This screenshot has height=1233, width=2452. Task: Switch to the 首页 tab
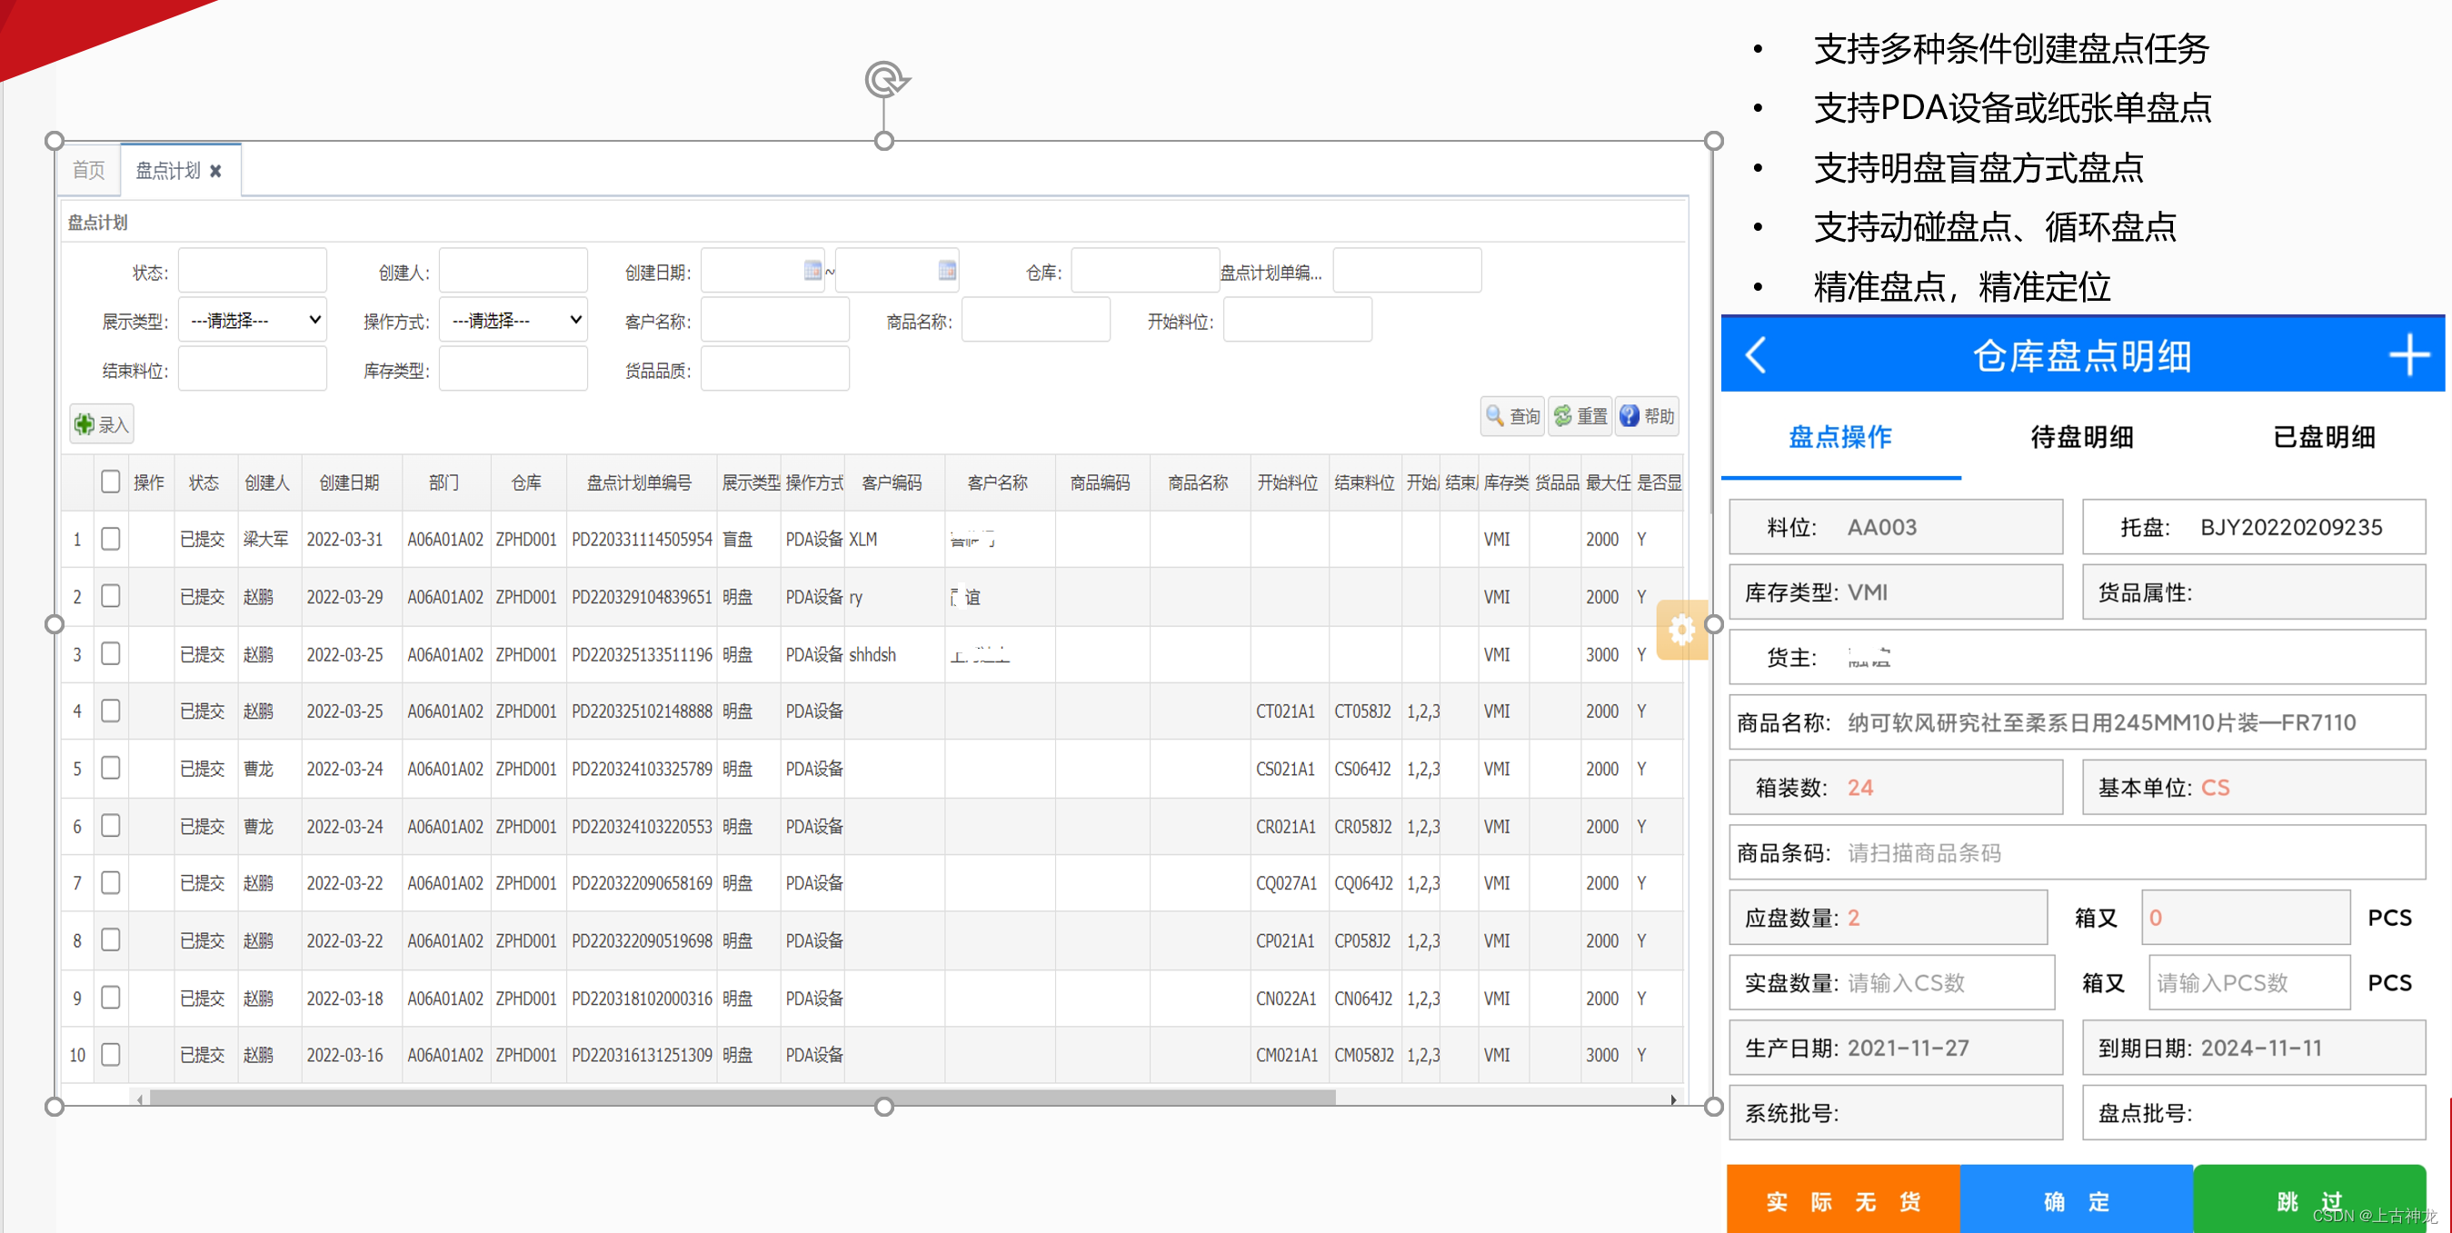[87, 170]
